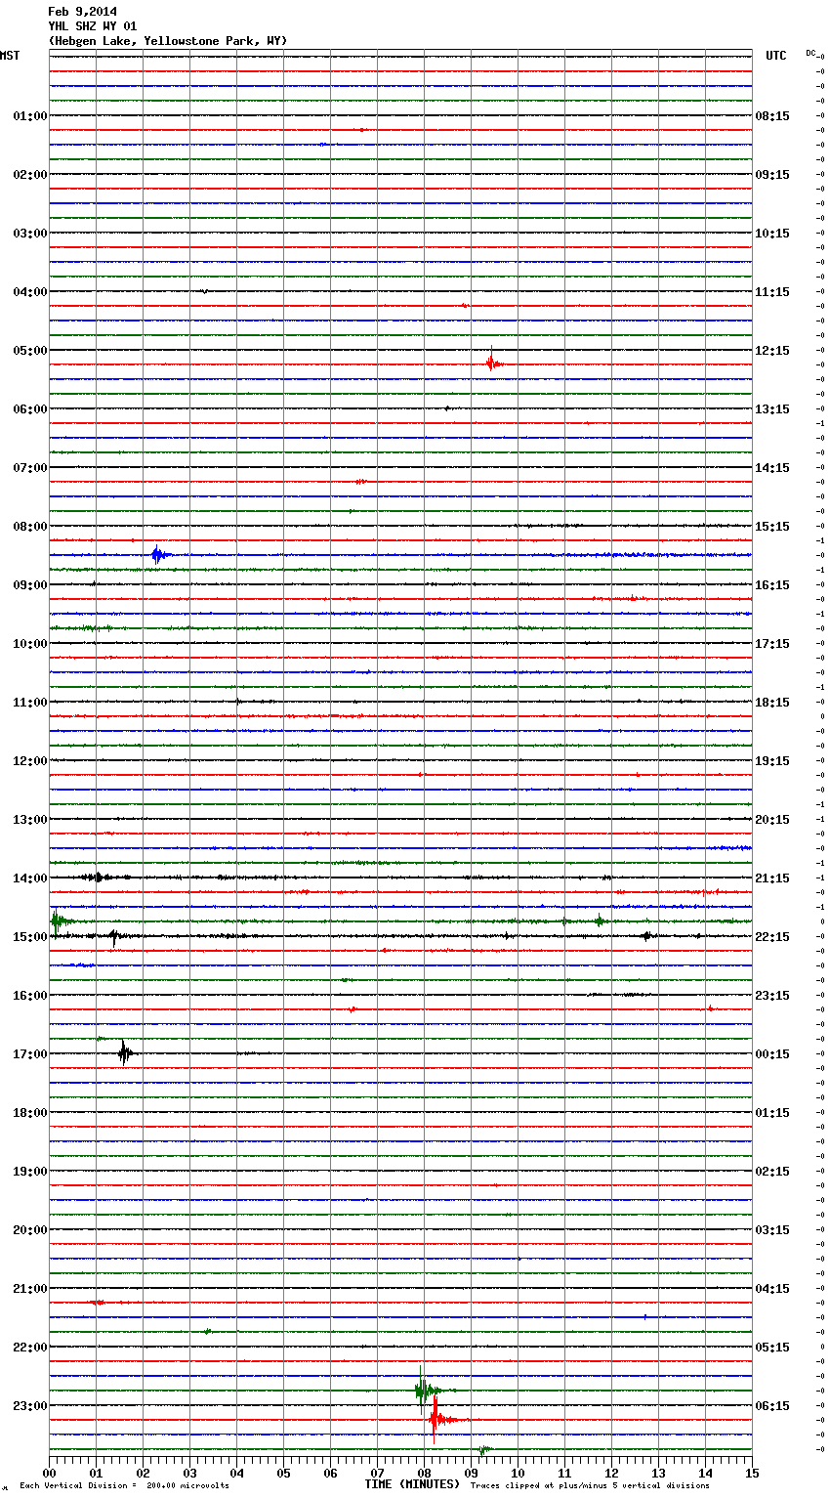This screenshot has width=830, height=1499.
Task: Click the '12:15' UTC time label
Action: tap(772, 351)
